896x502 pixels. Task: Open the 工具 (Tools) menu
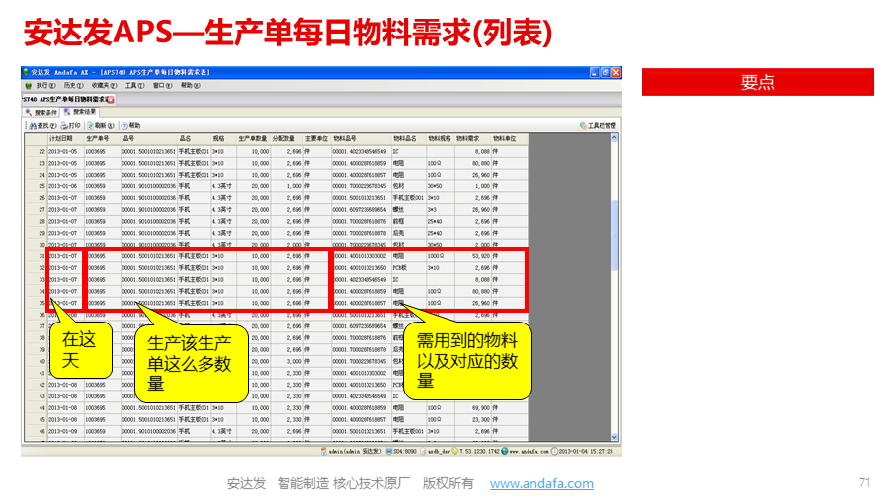pos(135,86)
